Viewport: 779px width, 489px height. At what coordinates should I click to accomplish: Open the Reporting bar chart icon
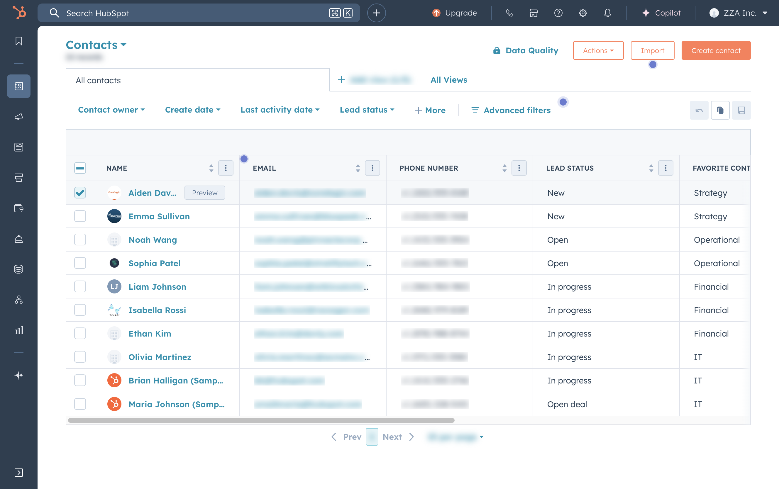[x=19, y=330]
